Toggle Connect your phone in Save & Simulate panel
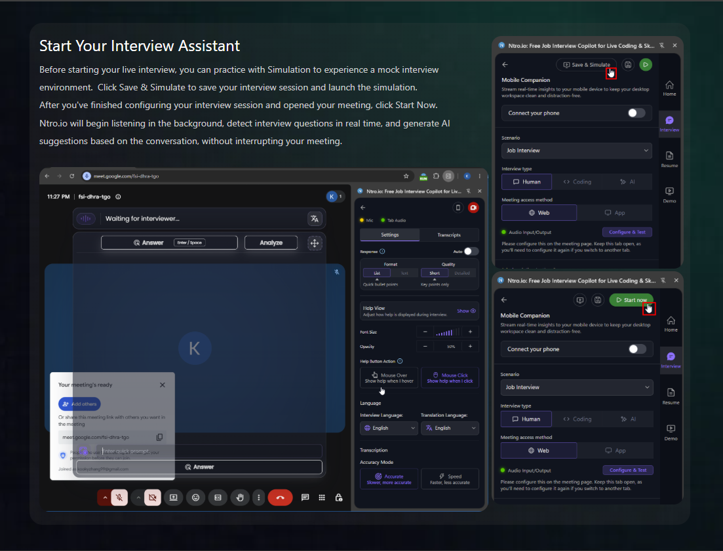Screen dimensions: 723x551 [x=636, y=113]
